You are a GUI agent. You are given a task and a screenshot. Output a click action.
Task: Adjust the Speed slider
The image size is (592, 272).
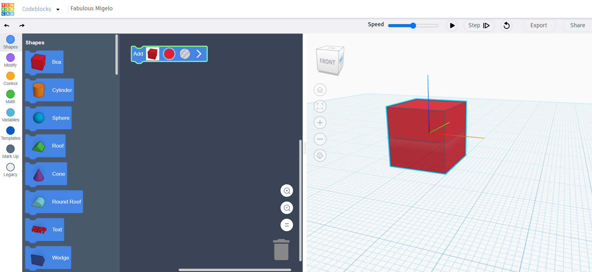(413, 26)
